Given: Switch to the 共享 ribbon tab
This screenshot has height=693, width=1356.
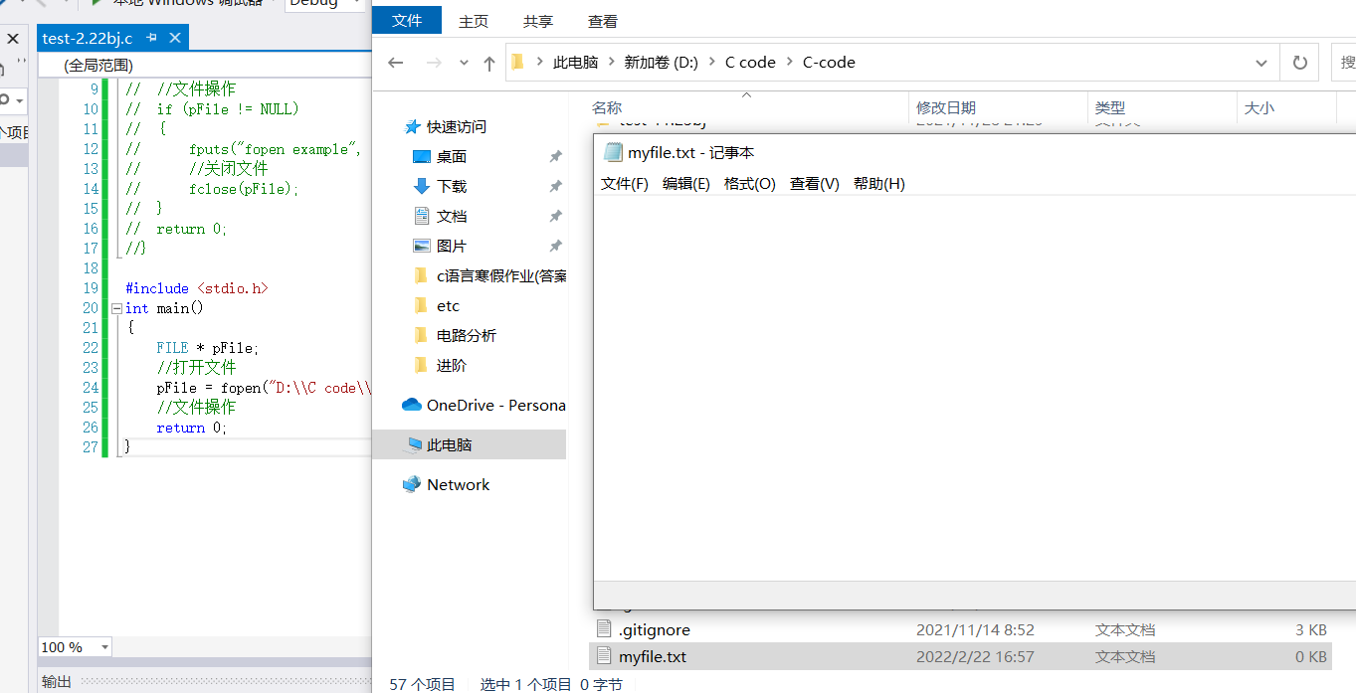Looking at the screenshot, I should click(538, 21).
